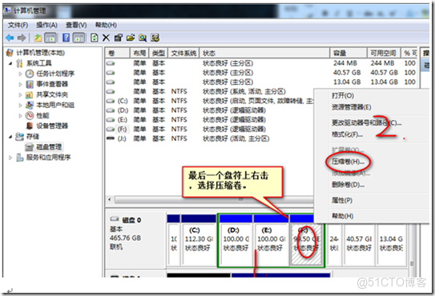Click the 计算机管理(本地) root icon

coord(10,53)
